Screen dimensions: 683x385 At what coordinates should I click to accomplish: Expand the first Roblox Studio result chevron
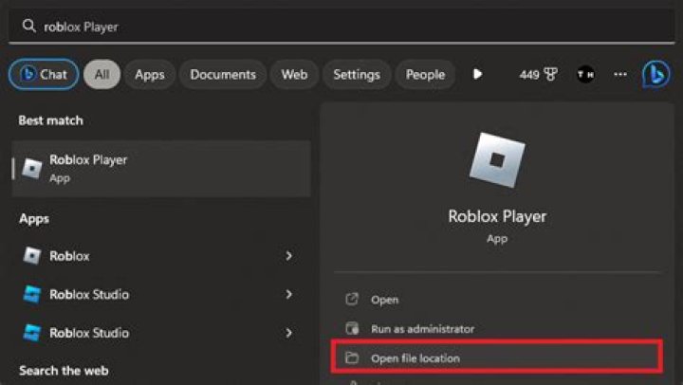289,294
